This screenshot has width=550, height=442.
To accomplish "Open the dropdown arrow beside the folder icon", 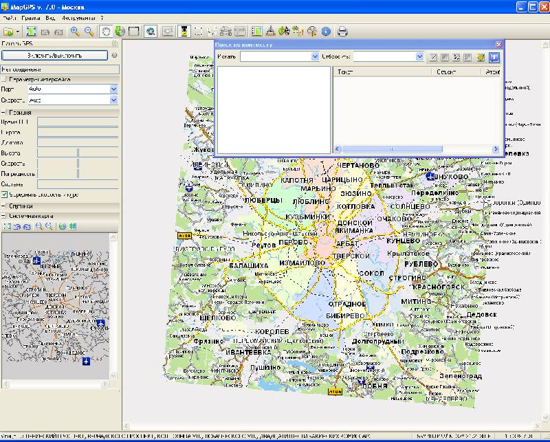I will [18, 32].
